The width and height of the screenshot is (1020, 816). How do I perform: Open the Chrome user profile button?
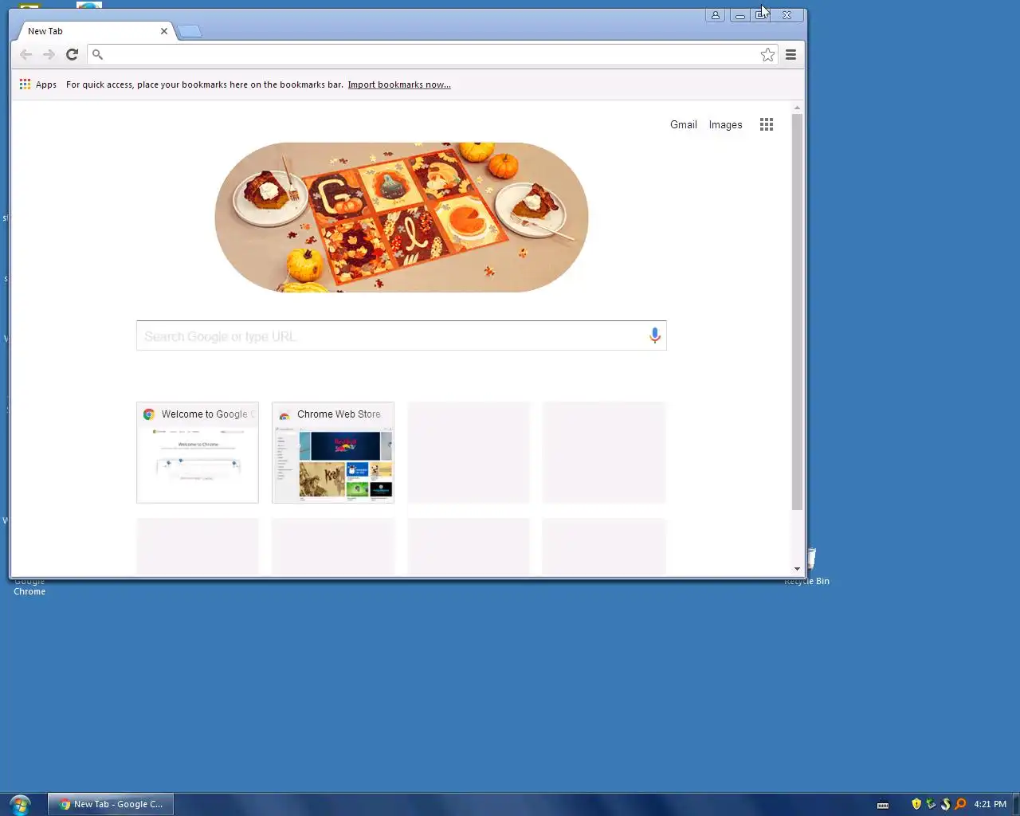click(x=715, y=15)
